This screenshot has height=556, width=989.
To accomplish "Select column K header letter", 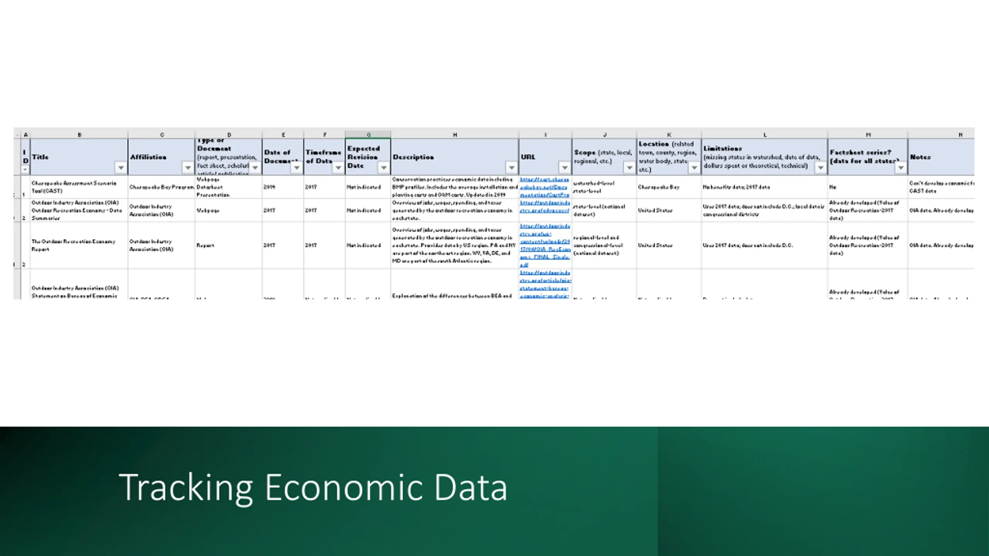I will pos(669,135).
